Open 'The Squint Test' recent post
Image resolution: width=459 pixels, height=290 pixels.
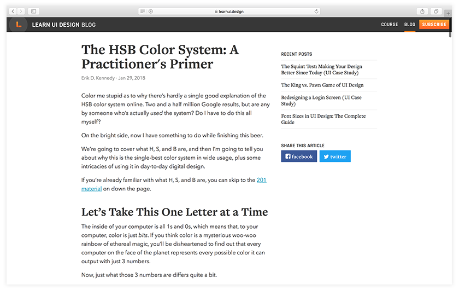coord(321,69)
